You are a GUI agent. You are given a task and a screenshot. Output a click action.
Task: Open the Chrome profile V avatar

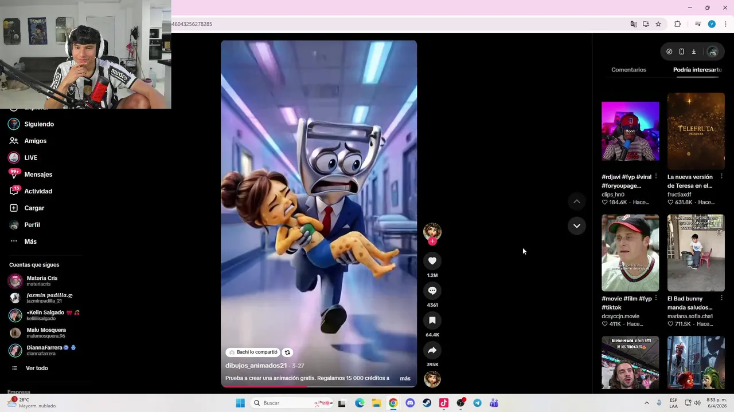click(712, 24)
